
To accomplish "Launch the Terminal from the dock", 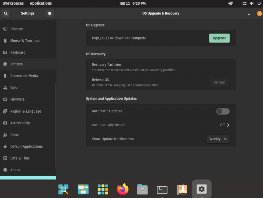I will [x=162, y=189].
